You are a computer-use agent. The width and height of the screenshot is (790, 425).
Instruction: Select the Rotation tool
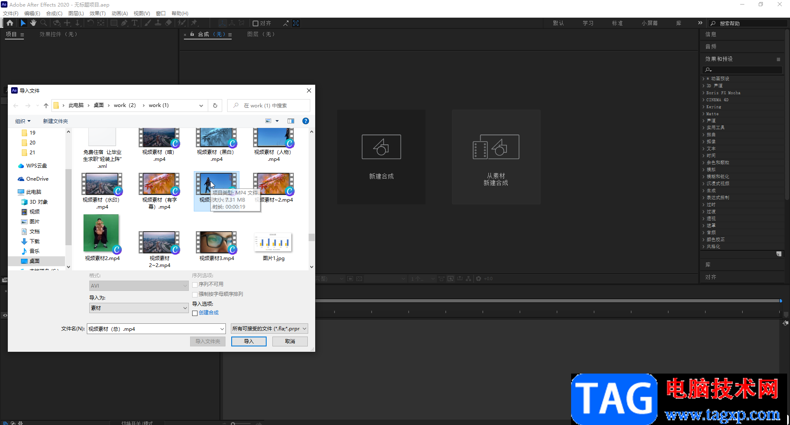tap(91, 23)
